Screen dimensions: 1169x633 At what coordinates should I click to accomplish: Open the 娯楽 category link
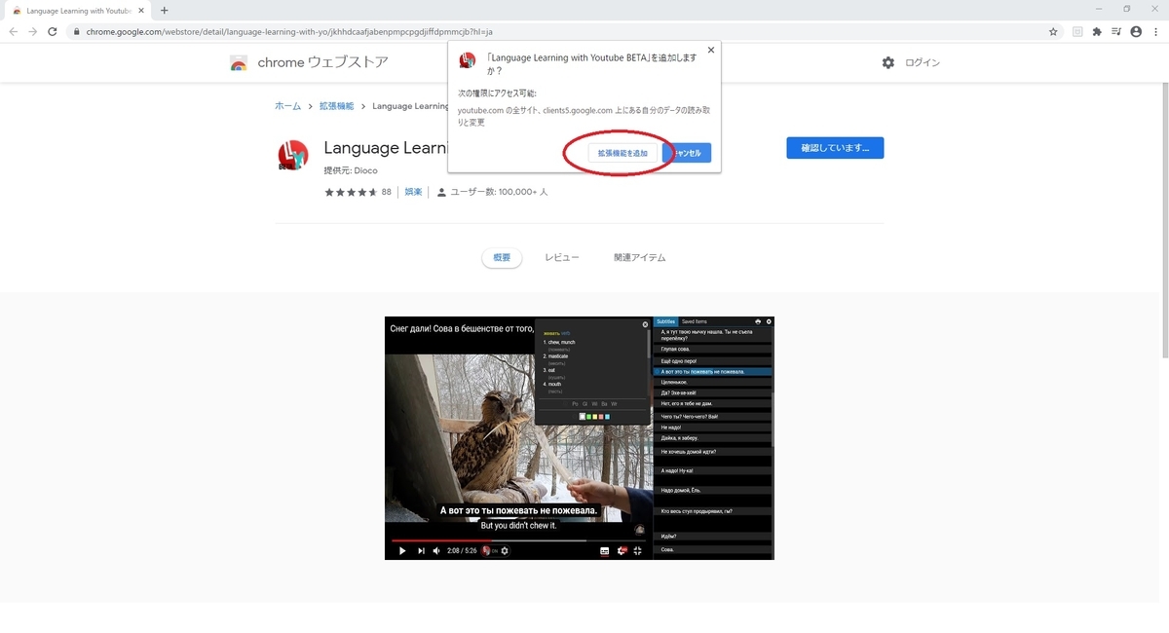click(x=413, y=192)
